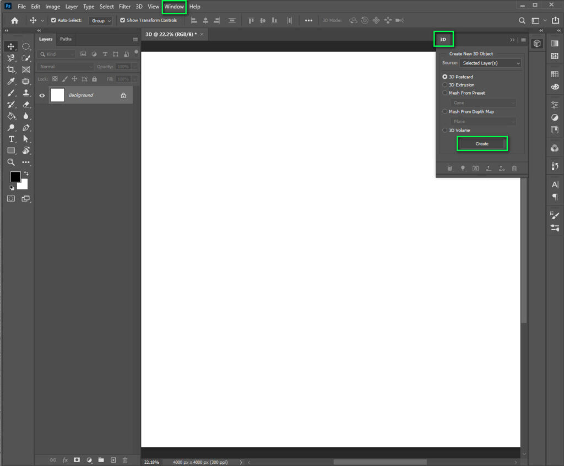Viewport: 564px width, 466px height.
Task: Select the Mesh From Preset radio button
Action: coord(444,93)
